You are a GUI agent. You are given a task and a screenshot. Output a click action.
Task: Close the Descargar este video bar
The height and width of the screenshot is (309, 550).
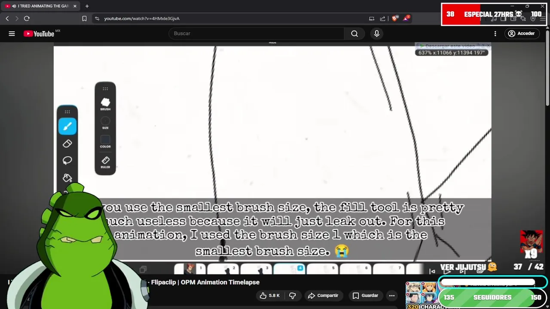click(x=488, y=45)
